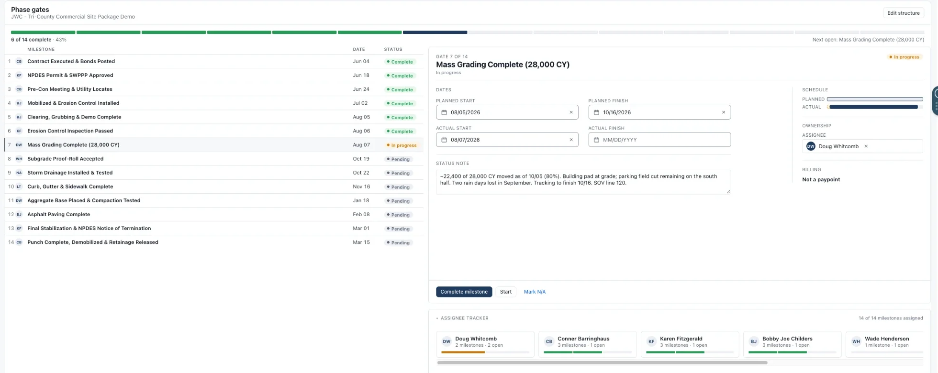Open the calendar icon in Planned Start field
Image resolution: width=938 pixels, height=373 pixels.
[x=444, y=112]
